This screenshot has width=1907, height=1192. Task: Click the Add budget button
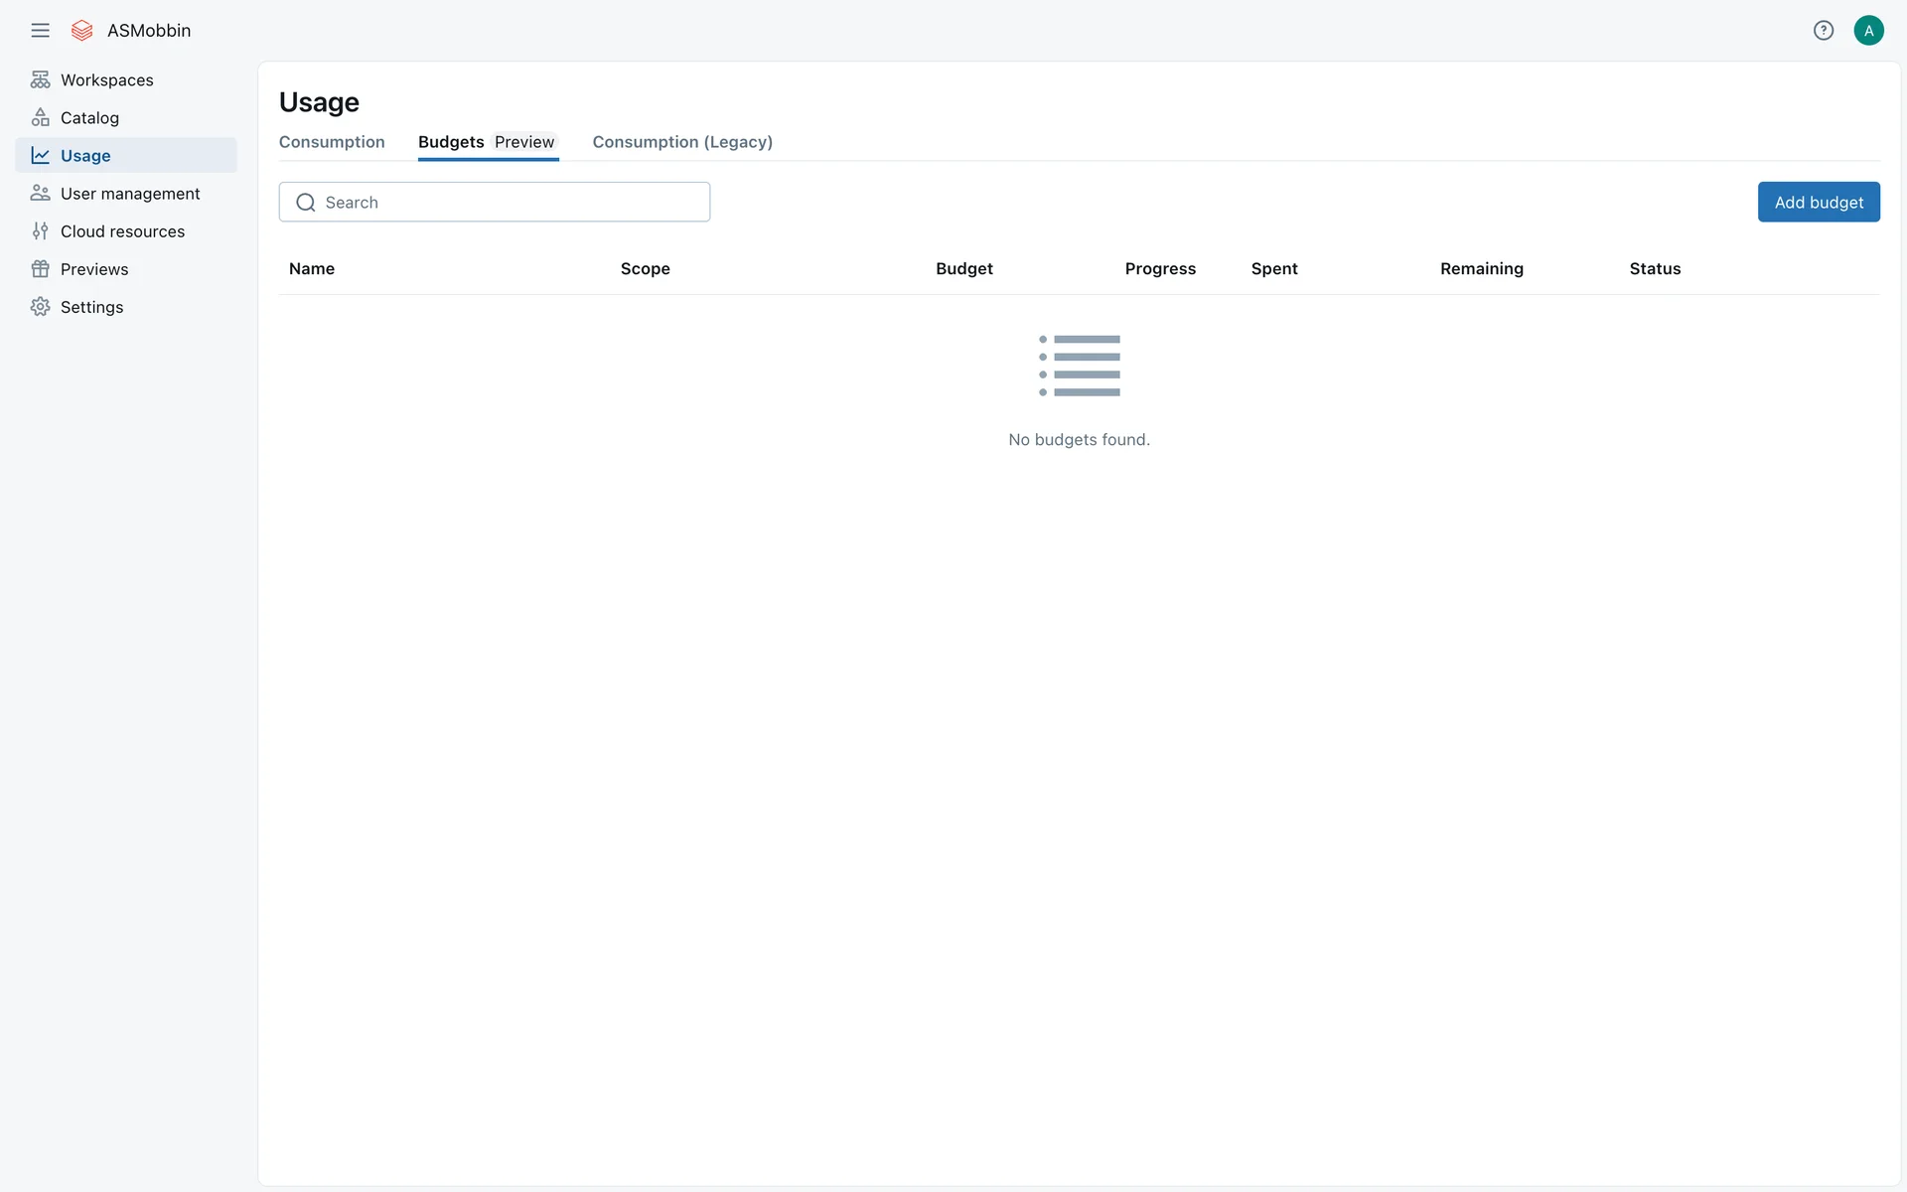pos(1818,202)
